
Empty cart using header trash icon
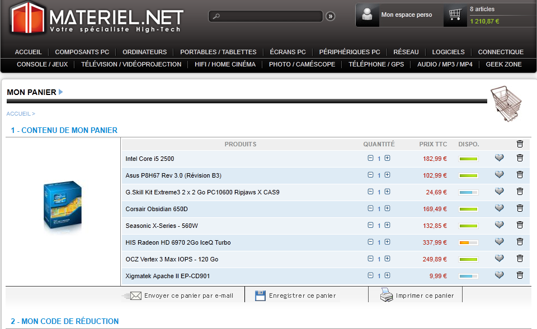[x=520, y=144]
